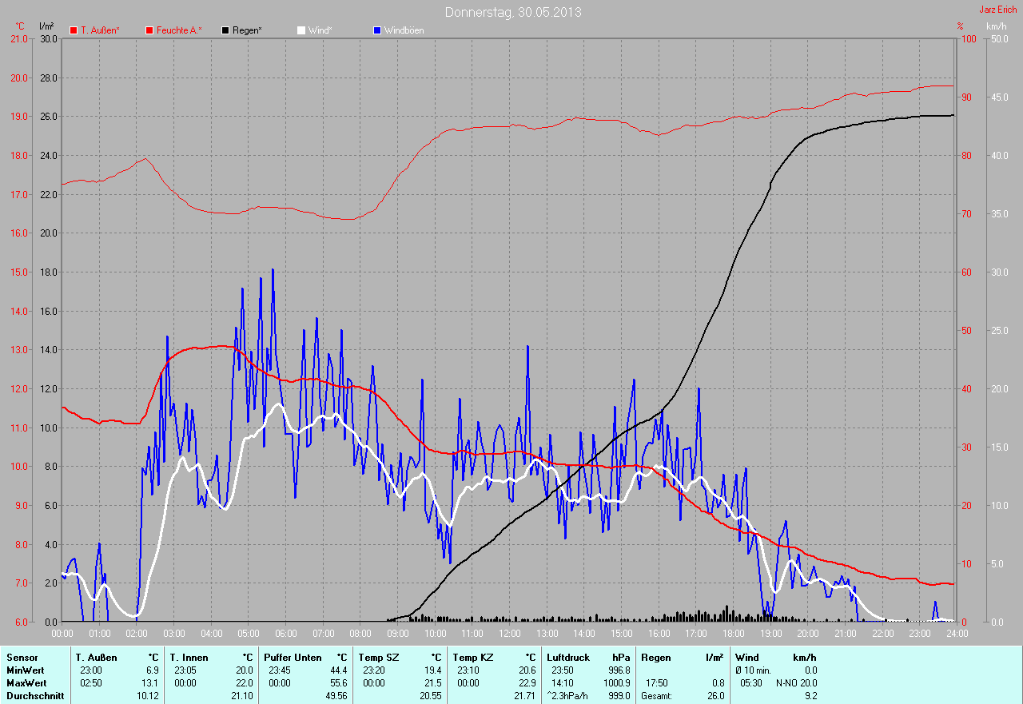Viewport: 1023px width, 704px height.
Task: Click the T. Innen average '21.10'
Action: [241, 696]
